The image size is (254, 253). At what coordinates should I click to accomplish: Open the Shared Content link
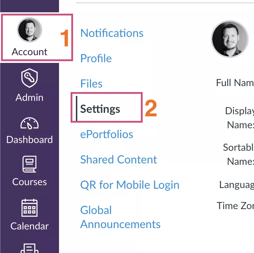pos(119,160)
